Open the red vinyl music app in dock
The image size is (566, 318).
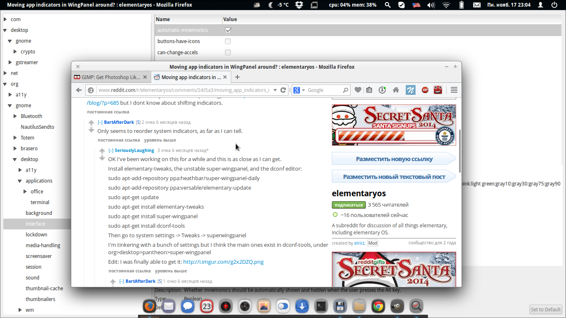[x=226, y=306]
